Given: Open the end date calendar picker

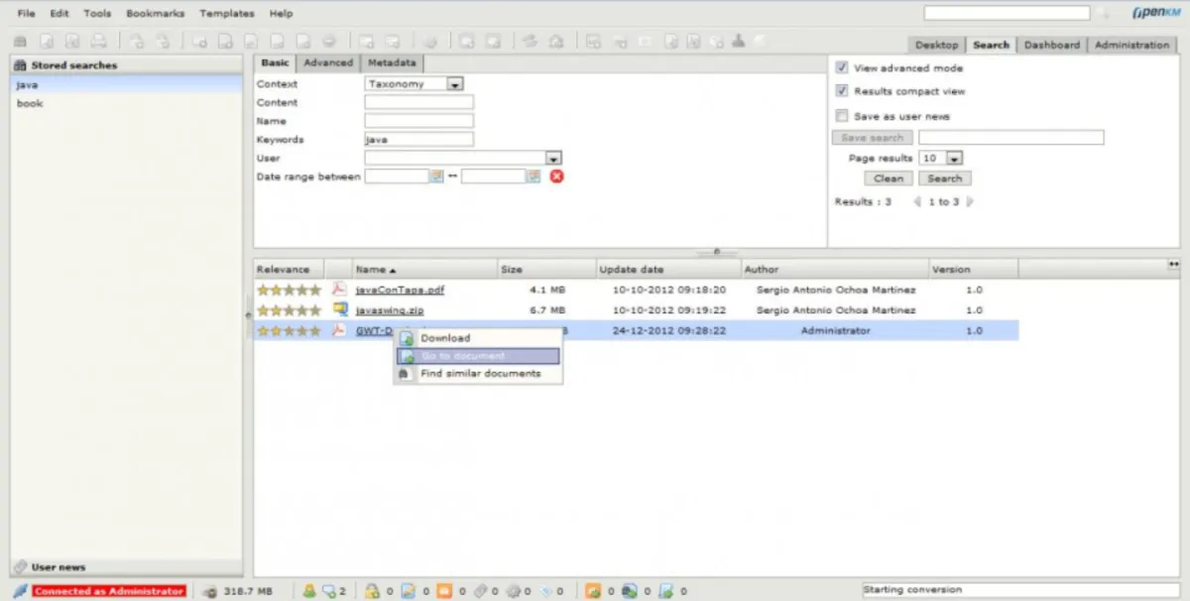Looking at the screenshot, I should tap(534, 176).
